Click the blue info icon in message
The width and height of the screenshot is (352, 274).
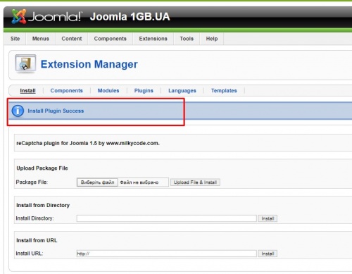(x=18, y=111)
